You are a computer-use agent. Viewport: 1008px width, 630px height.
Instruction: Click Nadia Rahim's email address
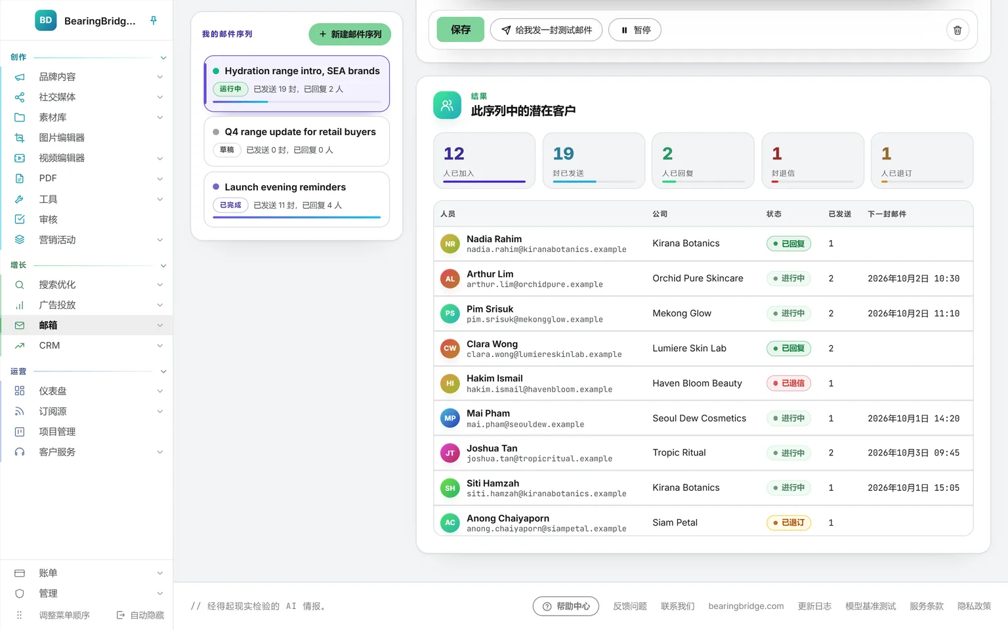click(x=547, y=250)
